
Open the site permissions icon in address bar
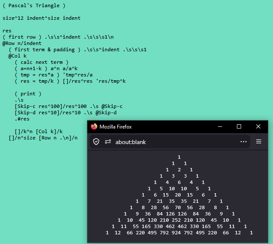coord(108,142)
